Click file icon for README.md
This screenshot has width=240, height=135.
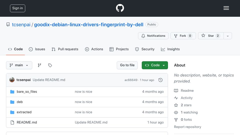pos(12,122)
